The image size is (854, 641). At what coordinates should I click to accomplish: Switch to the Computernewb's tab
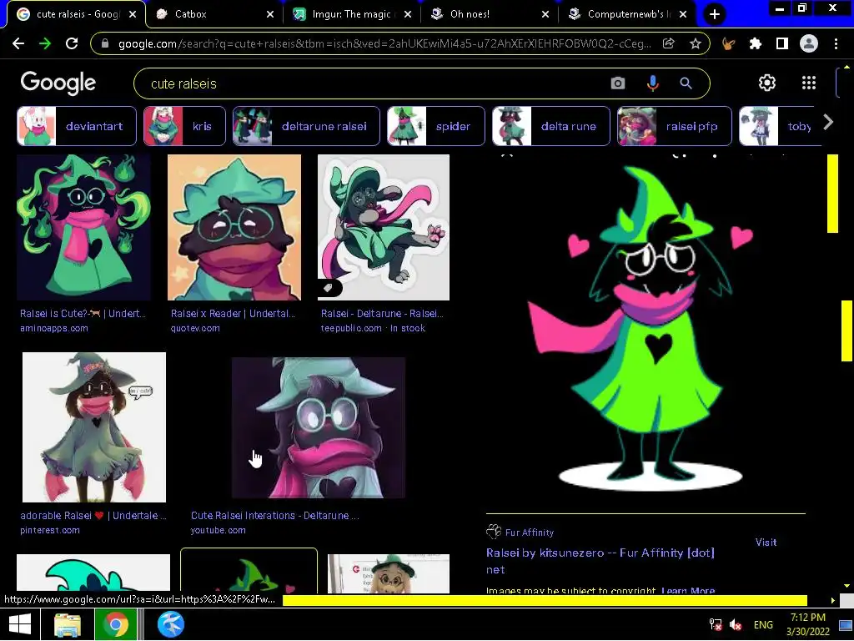(627, 15)
